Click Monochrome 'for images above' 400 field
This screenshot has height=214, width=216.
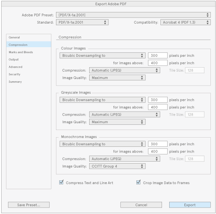(158, 152)
